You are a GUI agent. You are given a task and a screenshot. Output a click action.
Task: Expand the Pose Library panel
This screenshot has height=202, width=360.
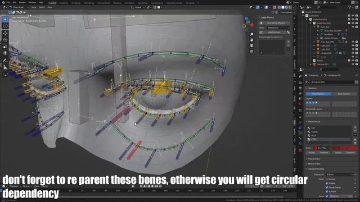[x=313, y=159]
